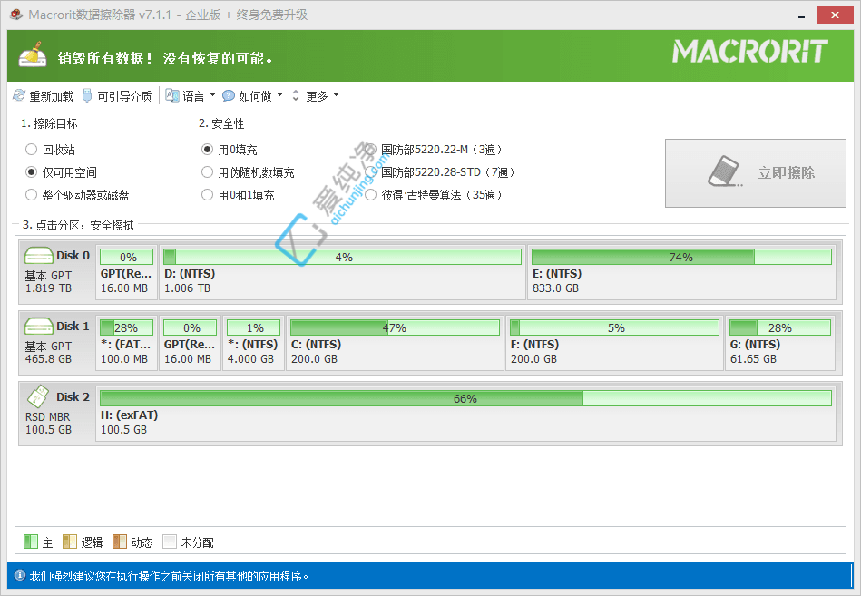Click the 5% usage bar of F:
The image size is (861, 596).
(614, 327)
